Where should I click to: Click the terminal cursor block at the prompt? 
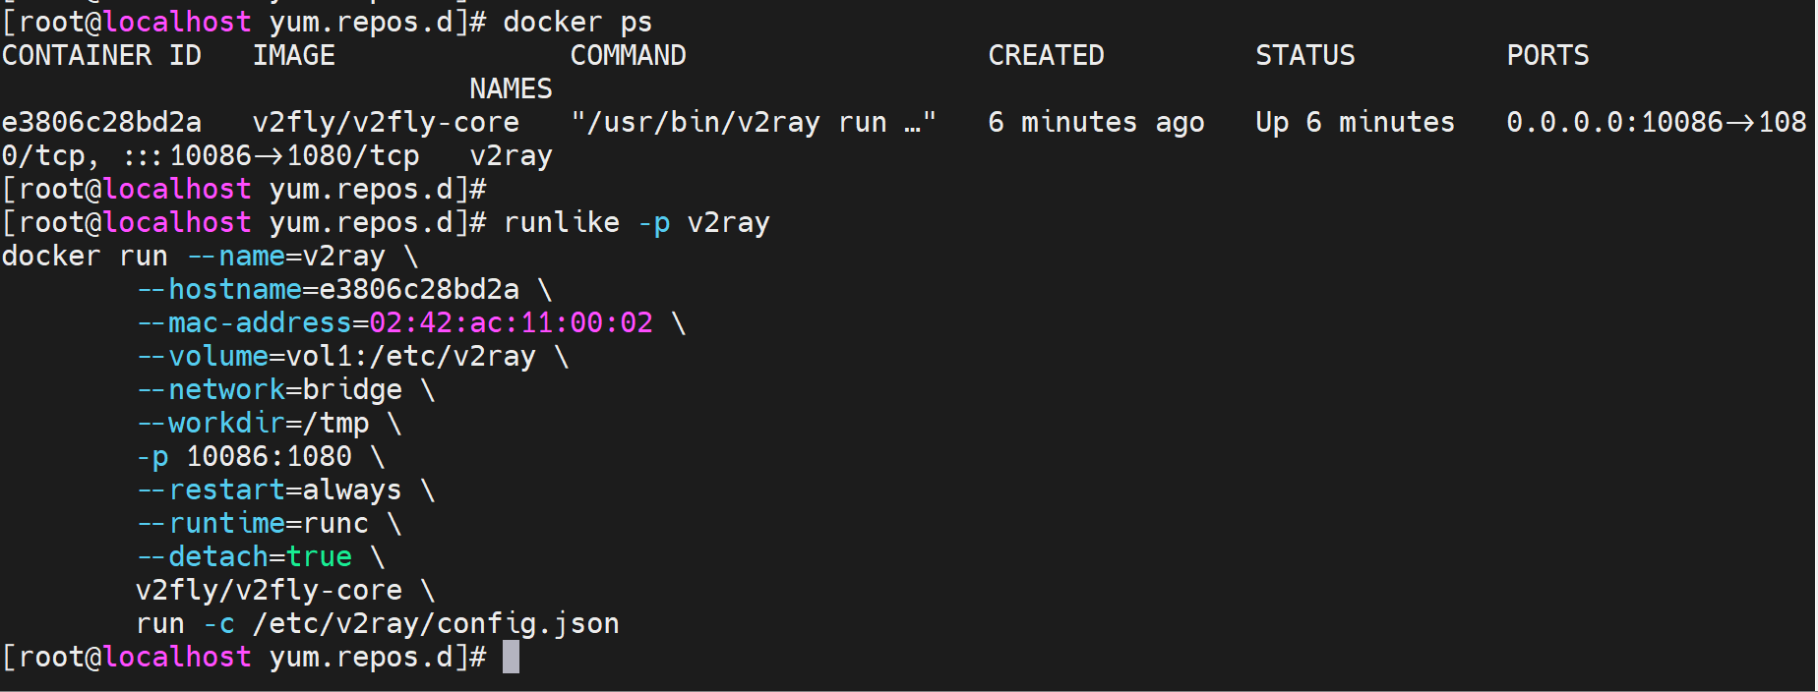(511, 657)
